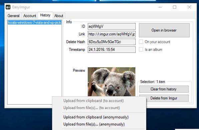Click the Link field with imgur URL
This screenshot has height=130, width=199.
point(112,34)
